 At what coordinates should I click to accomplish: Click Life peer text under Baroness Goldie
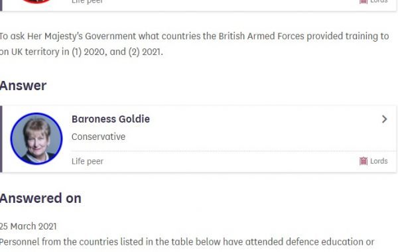(88, 161)
